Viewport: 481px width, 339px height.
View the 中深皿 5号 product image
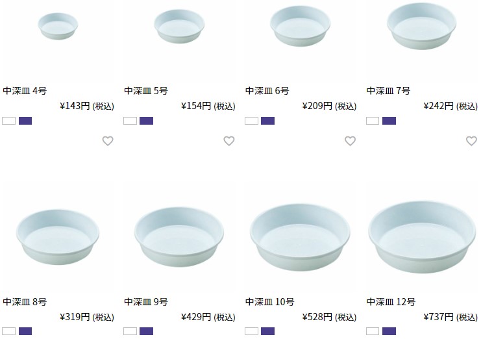(179, 26)
